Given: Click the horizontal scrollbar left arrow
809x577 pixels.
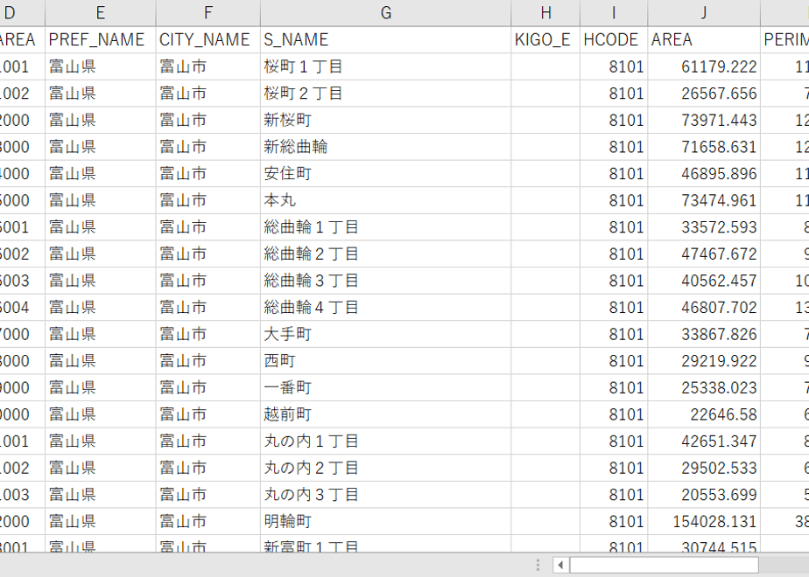Looking at the screenshot, I should [560, 565].
